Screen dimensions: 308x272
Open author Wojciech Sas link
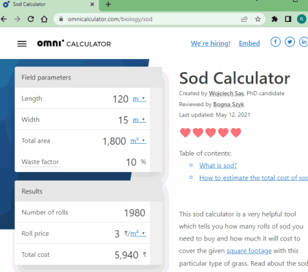point(227,93)
